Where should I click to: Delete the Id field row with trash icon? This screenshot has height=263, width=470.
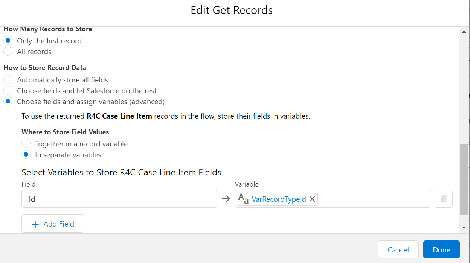[x=443, y=199]
